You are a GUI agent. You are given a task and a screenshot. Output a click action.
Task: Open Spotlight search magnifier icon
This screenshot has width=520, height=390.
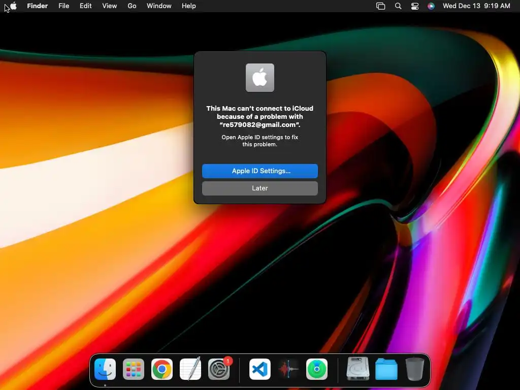click(398, 6)
